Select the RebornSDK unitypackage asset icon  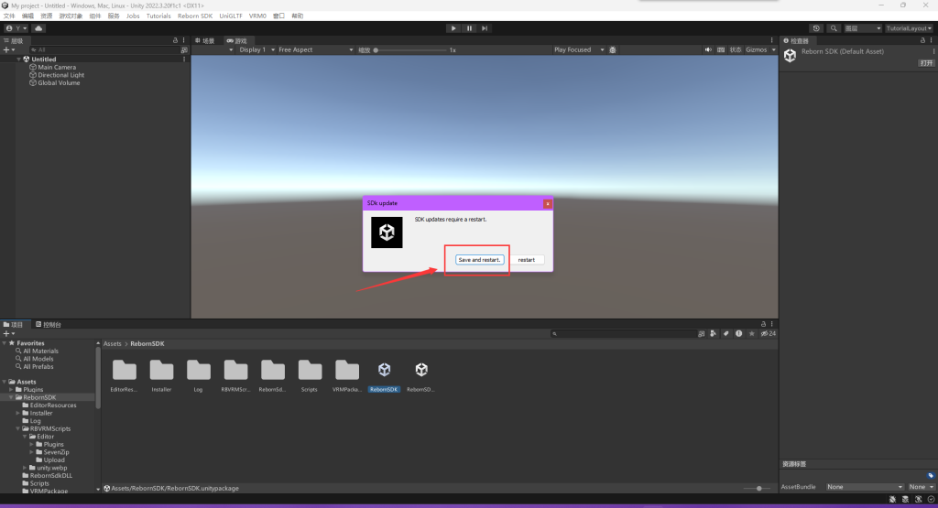(384, 370)
